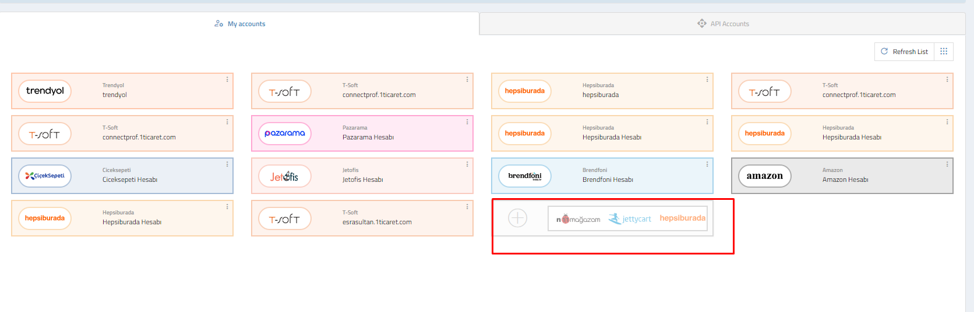Open the esrasultan.1ticaret.com T-Soft account
Image resolution: width=974 pixels, height=312 pixels.
pyautogui.click(x=377, y=222)
